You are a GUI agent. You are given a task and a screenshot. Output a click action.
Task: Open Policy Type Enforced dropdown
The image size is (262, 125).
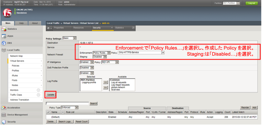70,107
